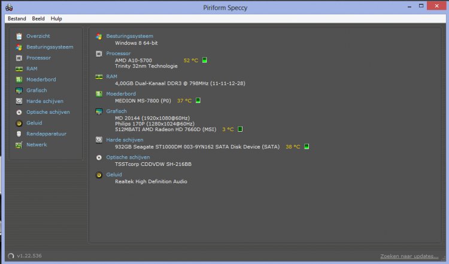Navigate to Randapparatuur in sidebar
449x264 pixels.
[46, 133]
